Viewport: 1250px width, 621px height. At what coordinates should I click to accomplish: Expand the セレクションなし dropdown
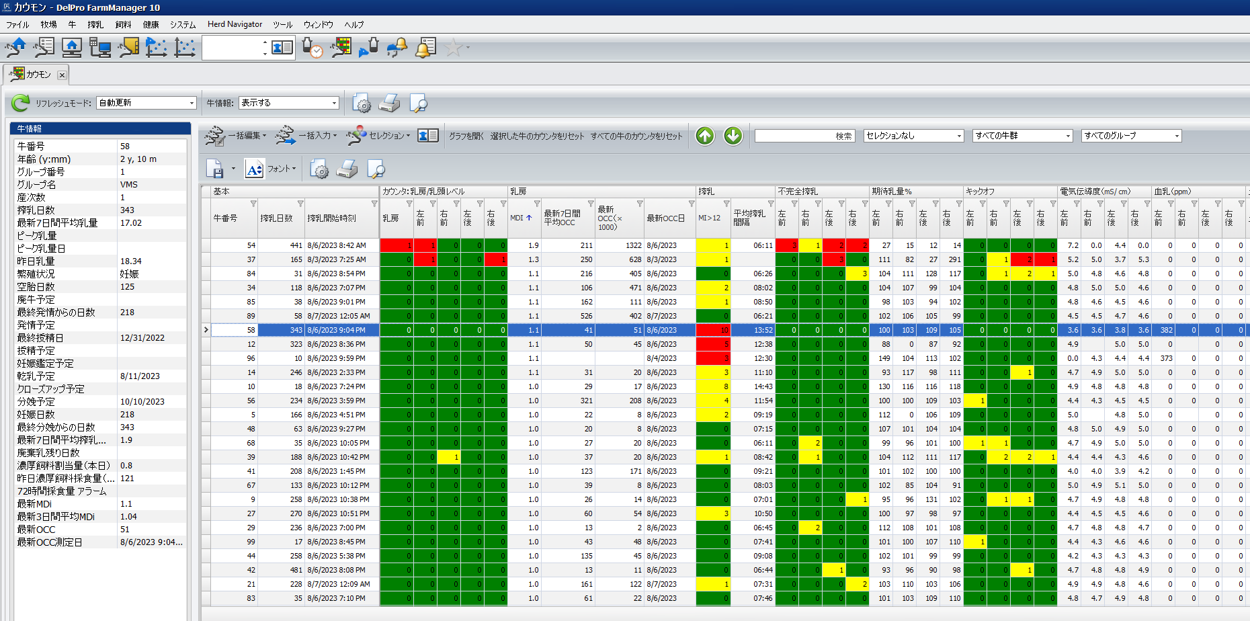coord(913,136)
